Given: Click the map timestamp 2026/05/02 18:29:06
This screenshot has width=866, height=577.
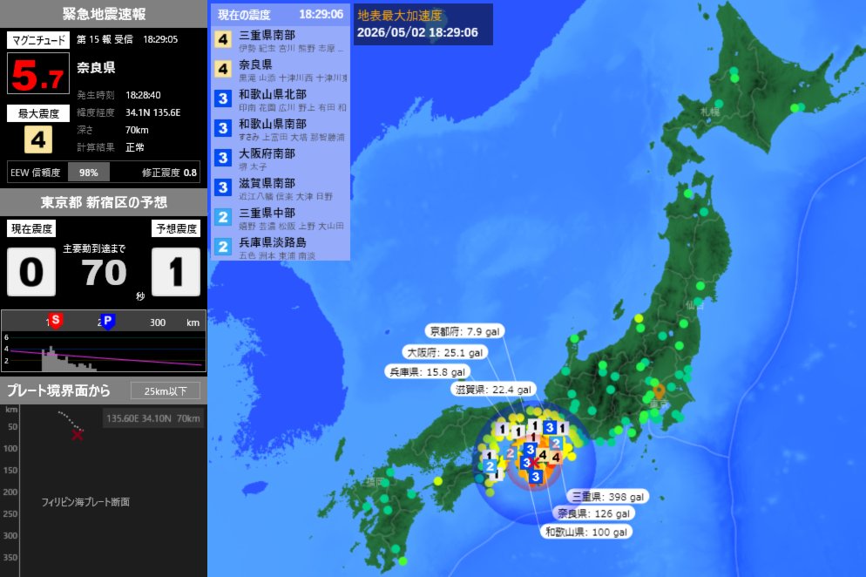Looking at the screenshot, I should [x=417, y=32].
